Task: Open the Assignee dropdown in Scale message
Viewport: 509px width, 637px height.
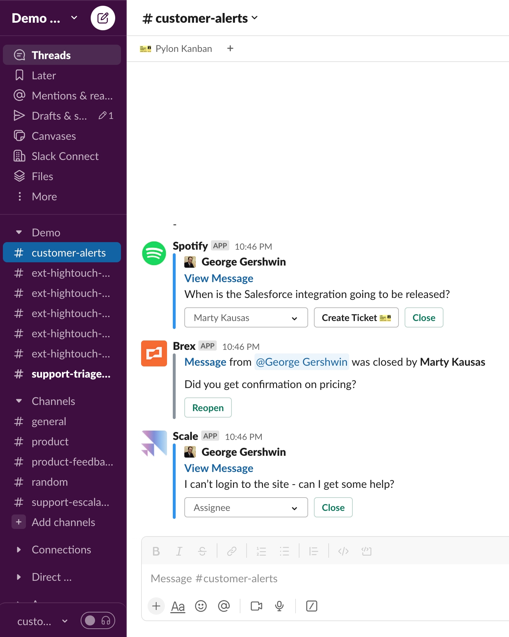Action: click(x=246, y=507)
